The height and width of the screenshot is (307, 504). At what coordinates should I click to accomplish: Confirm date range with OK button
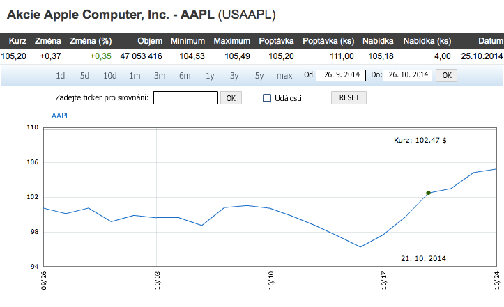coord(447,74)
